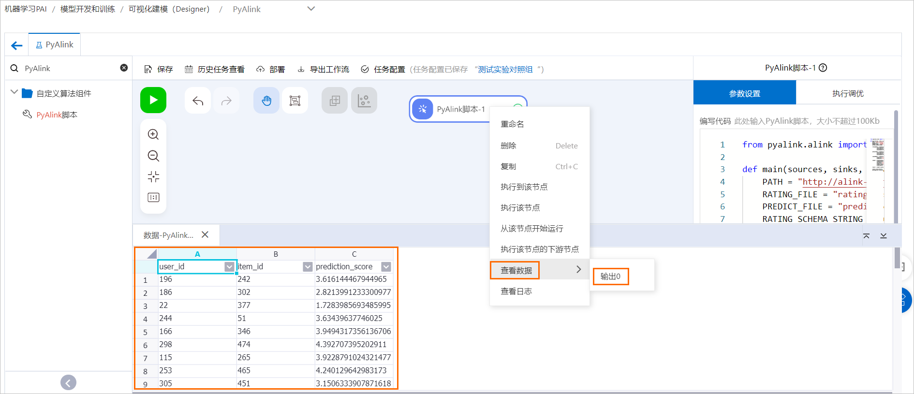
Task: Open the PyAlink breadcrumb dropdown arrow
Action: [x=311, y=9]
